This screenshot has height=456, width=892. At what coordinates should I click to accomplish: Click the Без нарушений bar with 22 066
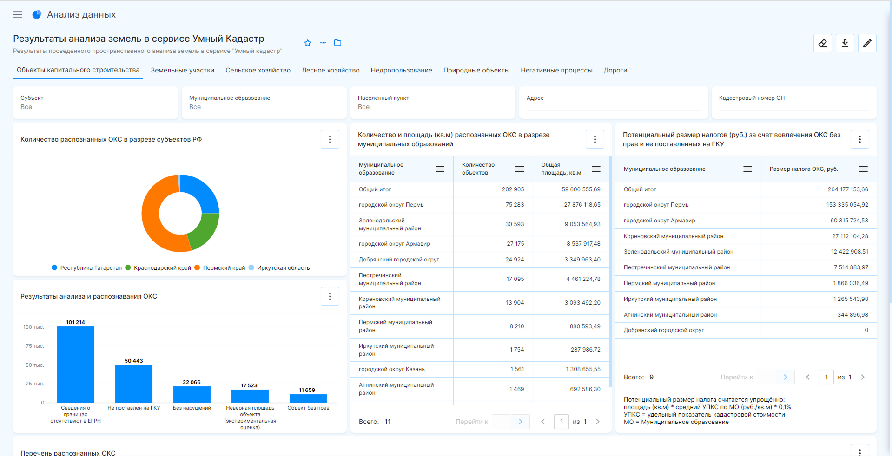(192, 394)
